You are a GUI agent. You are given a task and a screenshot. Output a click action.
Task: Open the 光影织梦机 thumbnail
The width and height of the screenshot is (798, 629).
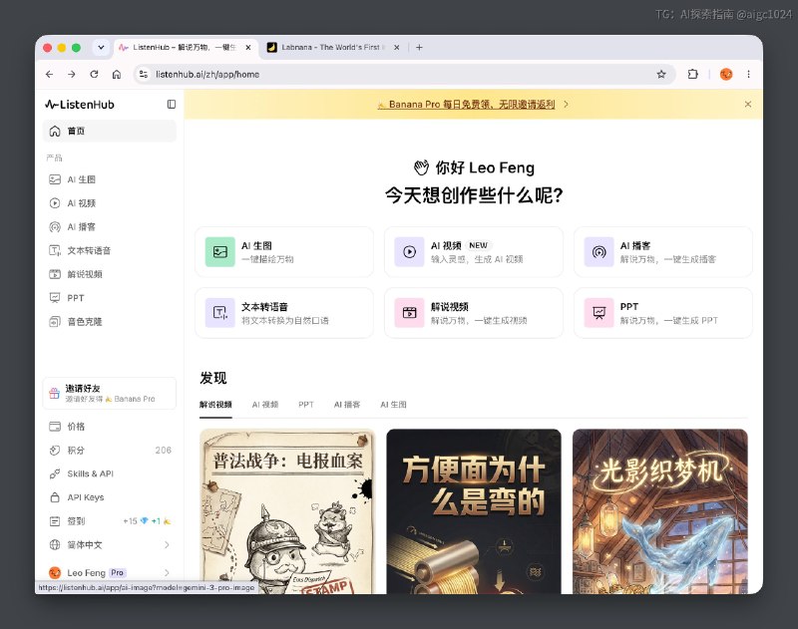pos(660,511)
